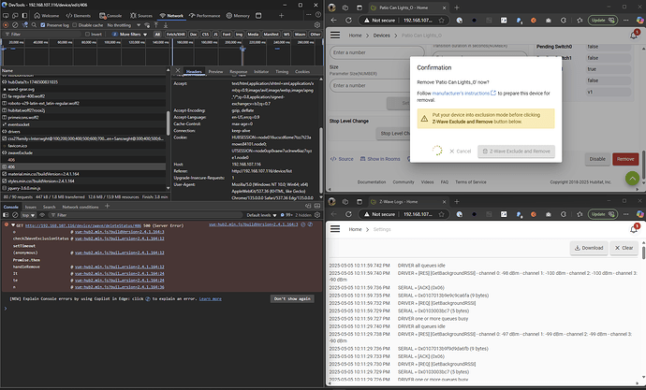
Task: Click favorite star in Patio Can Lights address bar
Action: point(441,21)
